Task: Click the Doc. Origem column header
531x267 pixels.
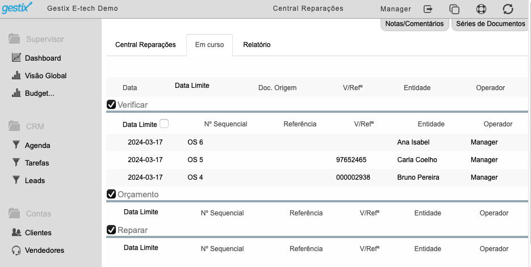Action: coord(277,88)
